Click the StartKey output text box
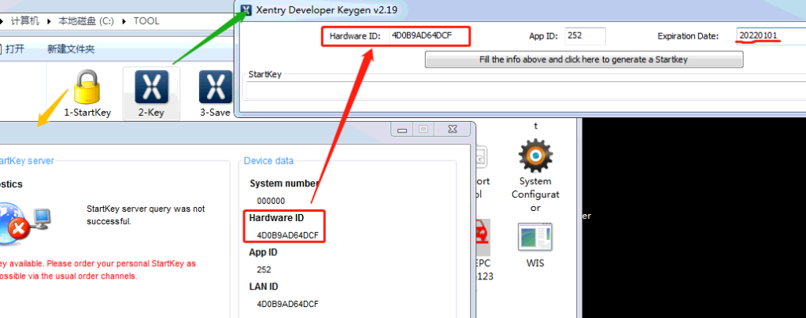Viewport: 806px width, 318px height. click(x=519, y=91)
